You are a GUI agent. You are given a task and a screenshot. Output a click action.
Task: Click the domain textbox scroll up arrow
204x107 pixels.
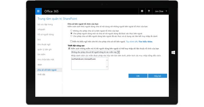tap(107, 60)
